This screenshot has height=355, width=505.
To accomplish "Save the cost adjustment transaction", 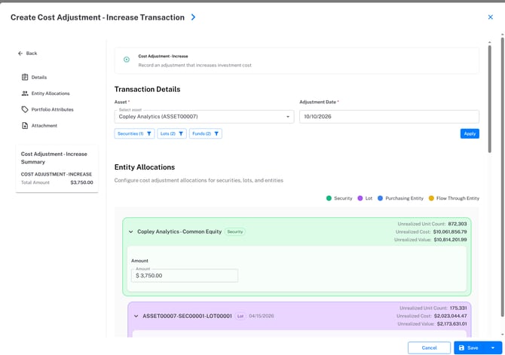I will (469, 348).
